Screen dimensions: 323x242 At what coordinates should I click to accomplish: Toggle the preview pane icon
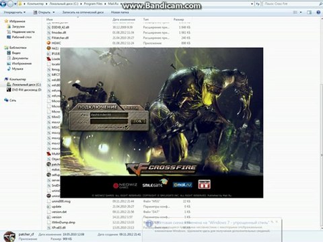coord(309,12)
